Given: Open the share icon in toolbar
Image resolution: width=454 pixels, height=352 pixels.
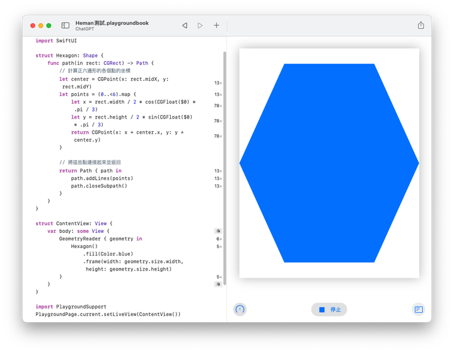Looking at the screenshot, I should click(x=421, y=25).
